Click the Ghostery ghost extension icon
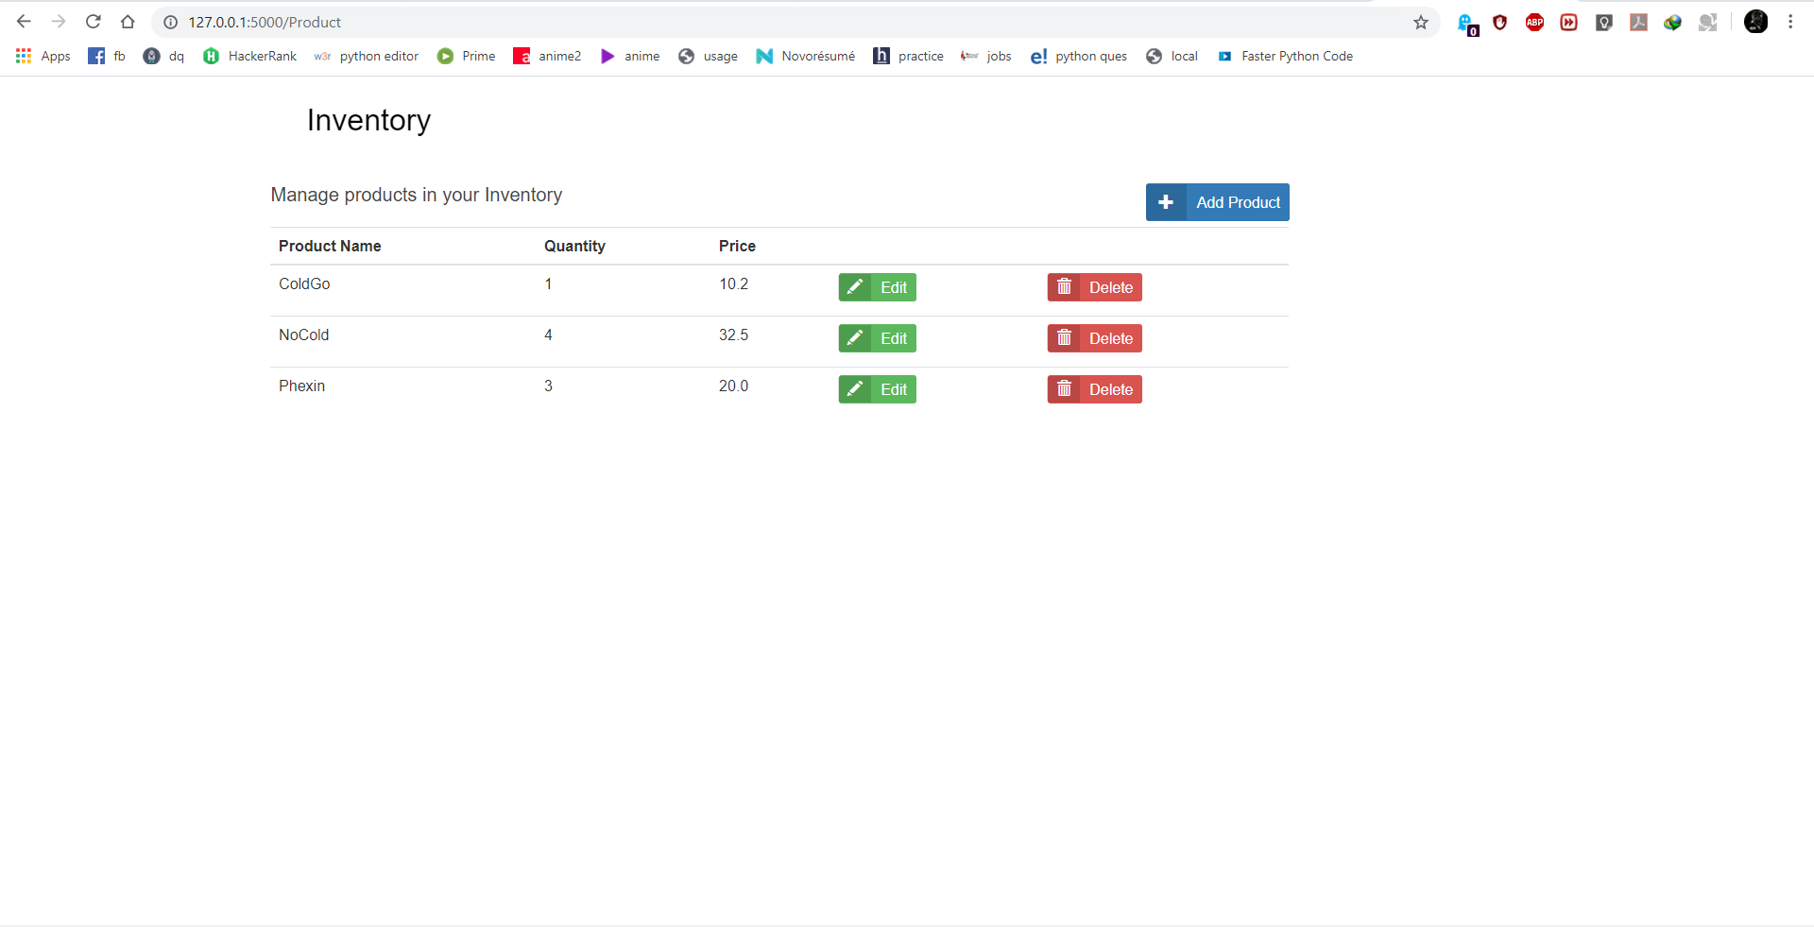Screen dimensions: 1814x927 [x=1465, y=22]
